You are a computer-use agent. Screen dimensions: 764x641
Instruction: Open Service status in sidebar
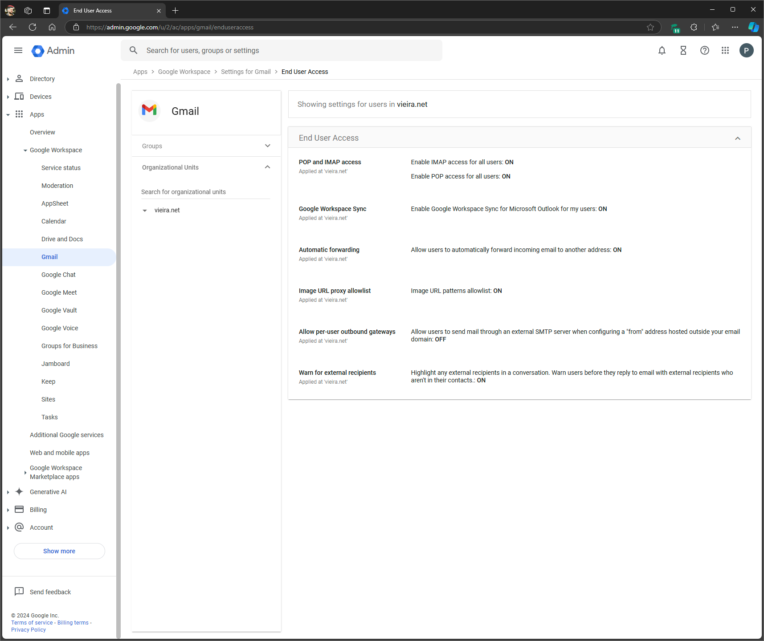tap(61, 168)
